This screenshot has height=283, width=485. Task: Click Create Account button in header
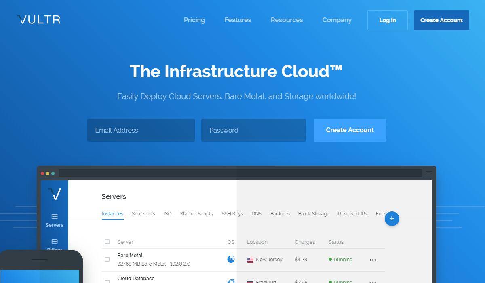tap(441, 20)
